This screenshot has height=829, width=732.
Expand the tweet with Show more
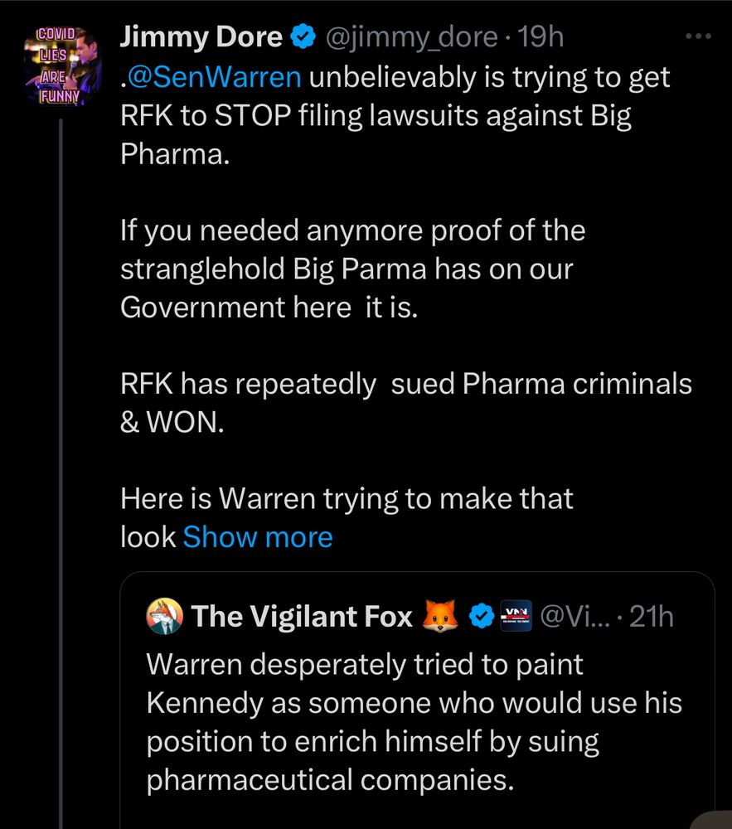tap(257, 537)
